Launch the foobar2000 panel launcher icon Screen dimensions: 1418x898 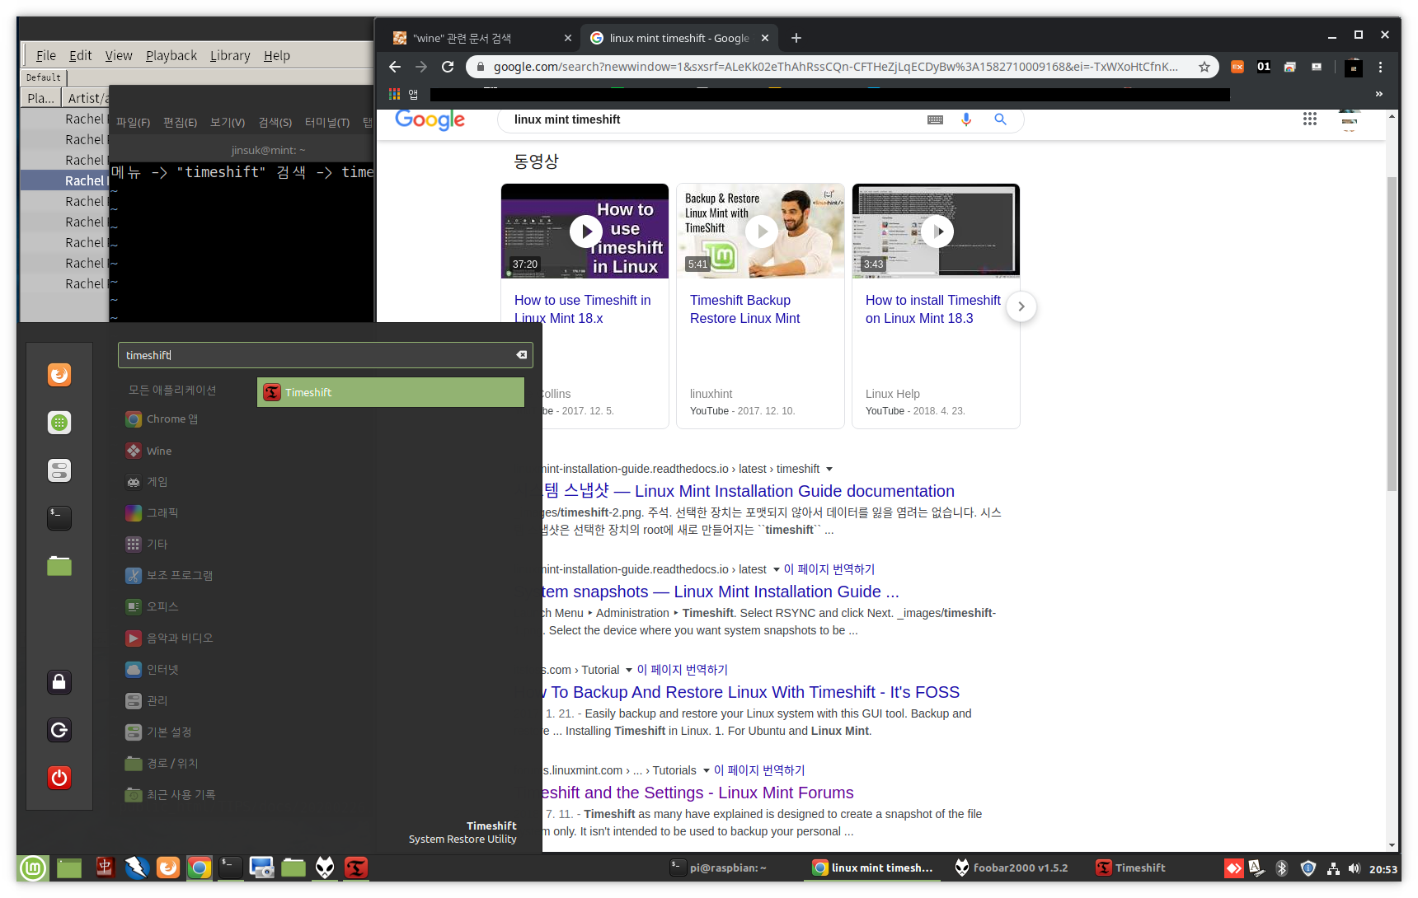coord(325,868)
